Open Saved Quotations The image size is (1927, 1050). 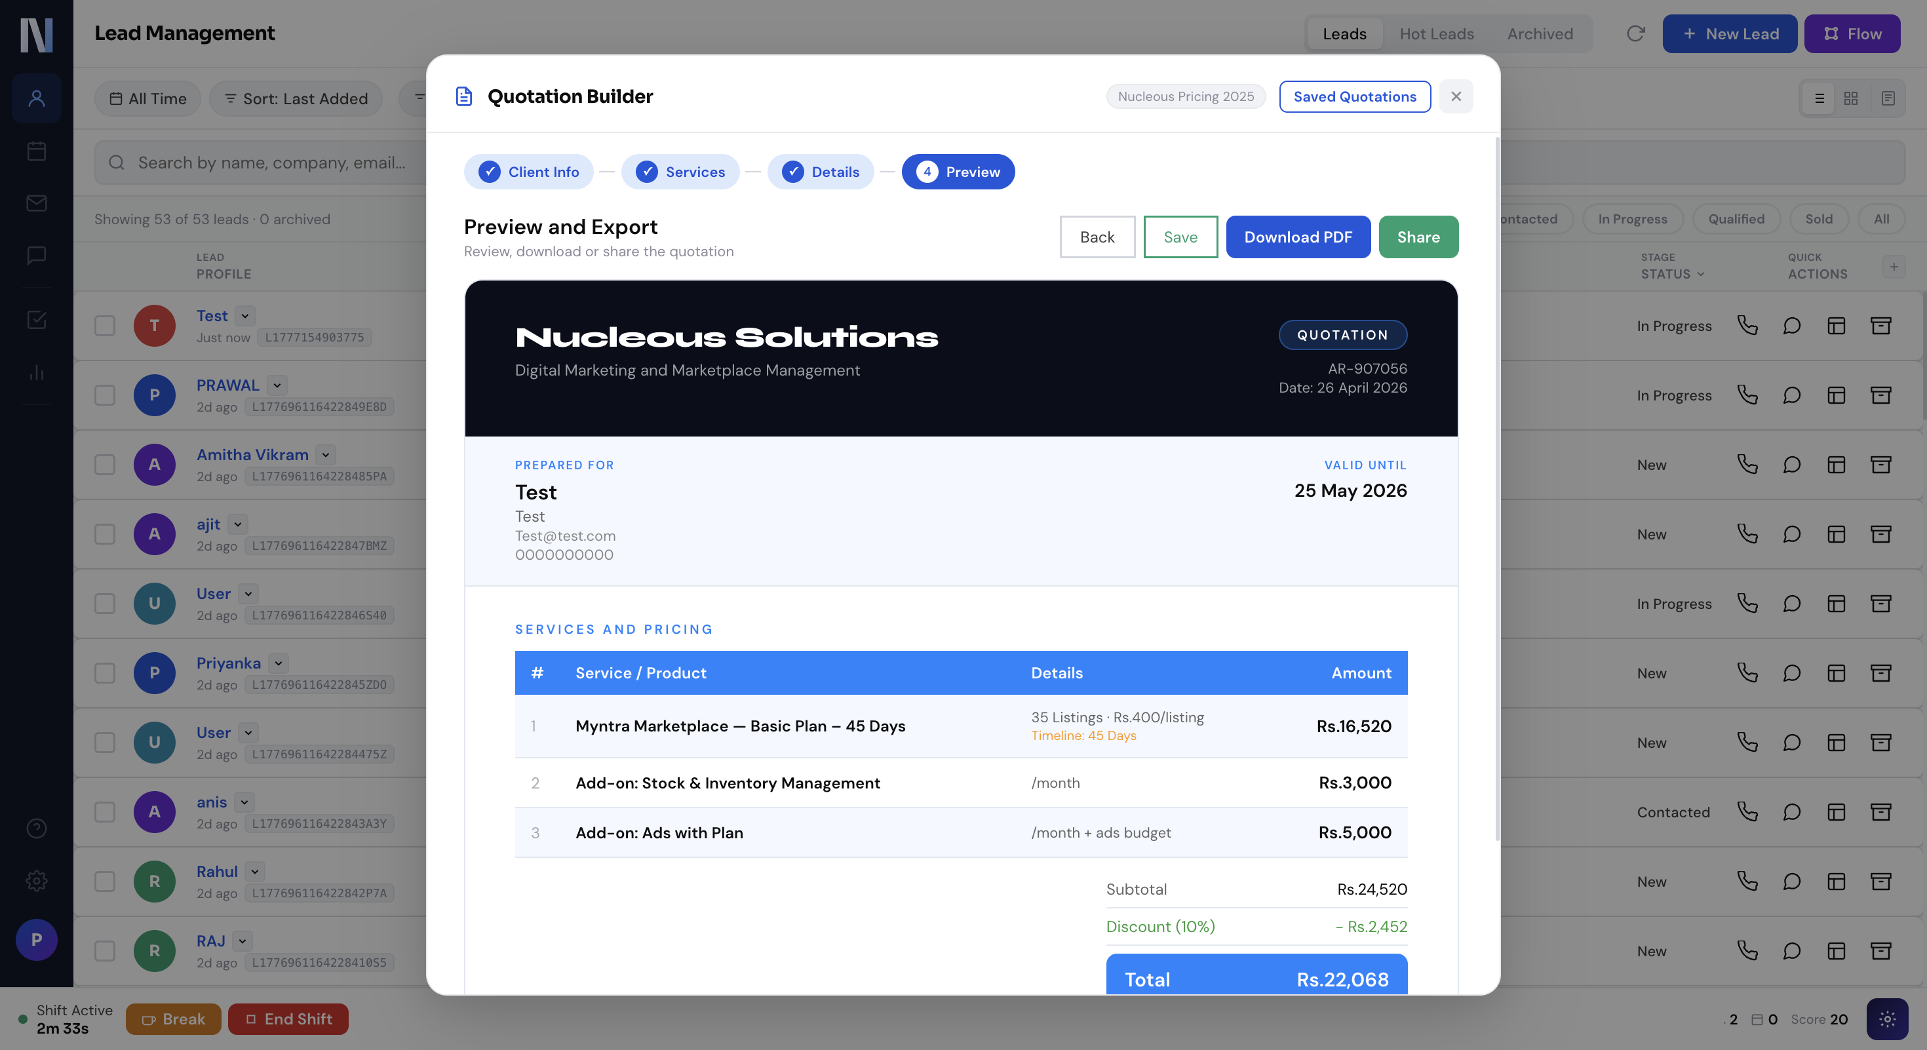(x=1355, y=96)
